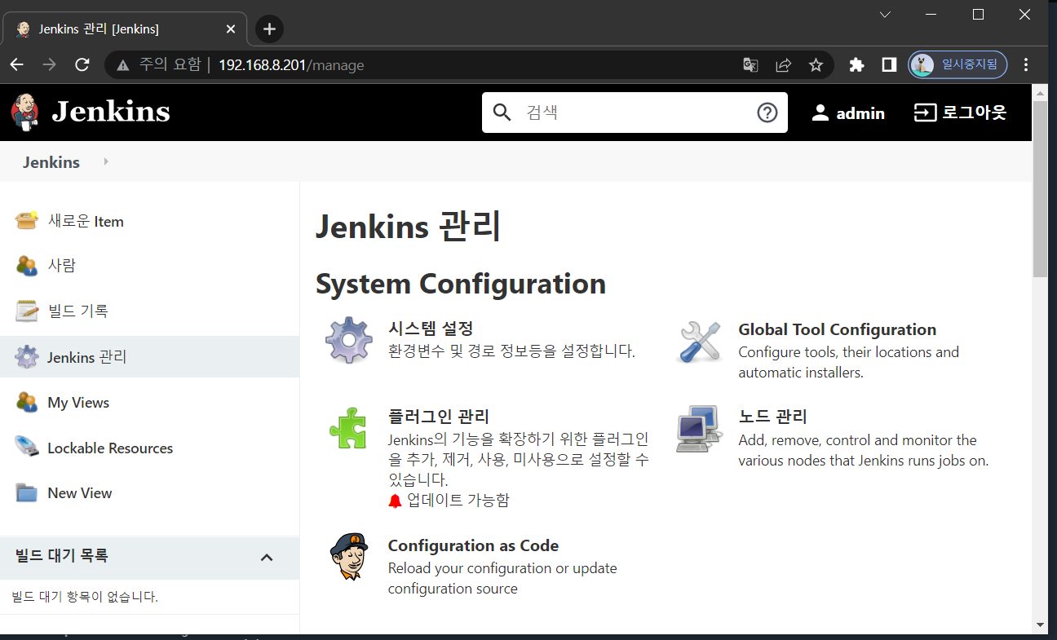Expand the Jenkins breadcrumb arrow

click(106, 161)
